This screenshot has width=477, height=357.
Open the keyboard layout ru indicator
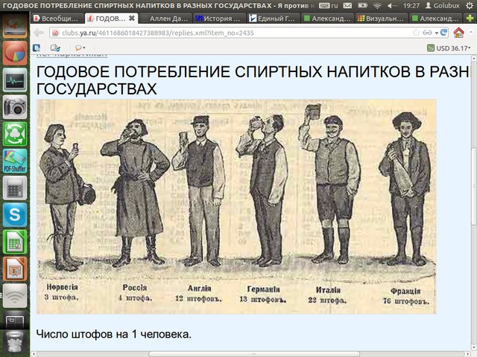(x=328, y=5)
